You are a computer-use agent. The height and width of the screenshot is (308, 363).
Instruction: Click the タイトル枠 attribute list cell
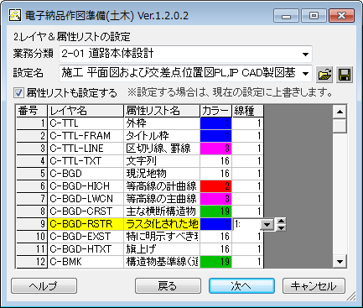(x=162, y=136)
